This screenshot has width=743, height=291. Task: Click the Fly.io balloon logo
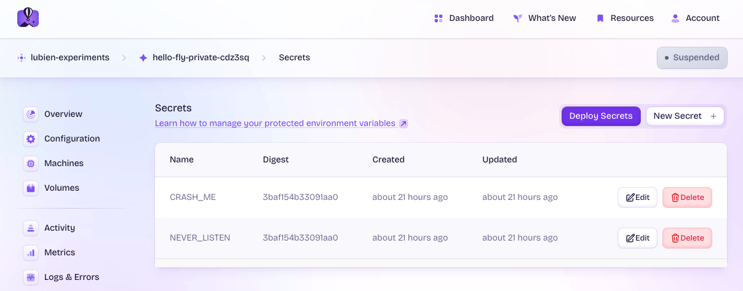(x=28, y=17)
